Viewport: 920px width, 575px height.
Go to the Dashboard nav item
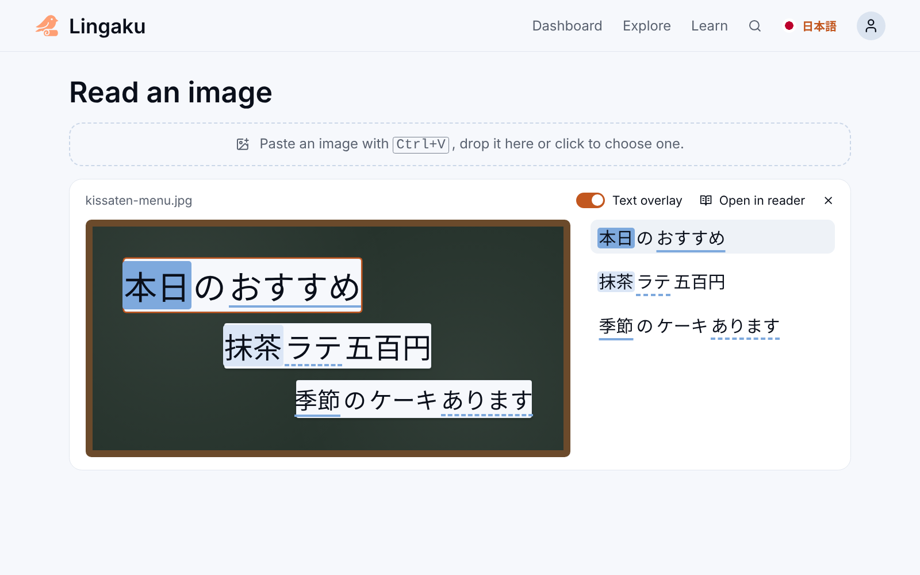tap(567, 26)
